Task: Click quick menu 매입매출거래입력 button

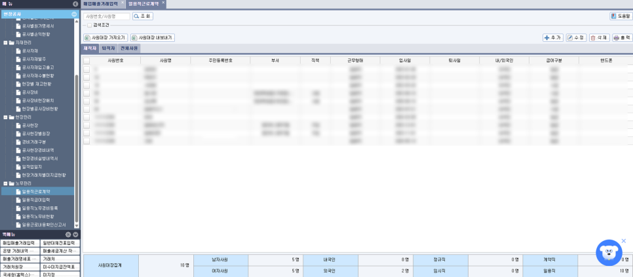Action: (20, 243)
